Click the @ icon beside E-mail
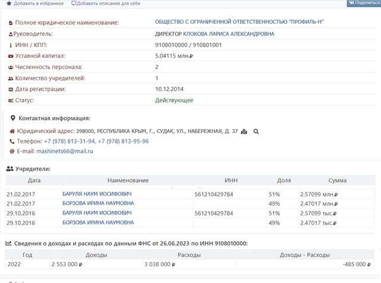The height and width of the screenshot is (283, 381). [12, 151]
